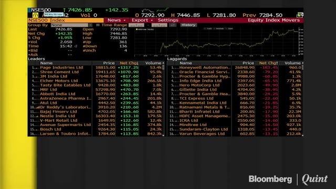The height and width of the screenshot is (189, 336).
Task: Select the V-Mart Retail Ltd row
Action: point(95,120)
